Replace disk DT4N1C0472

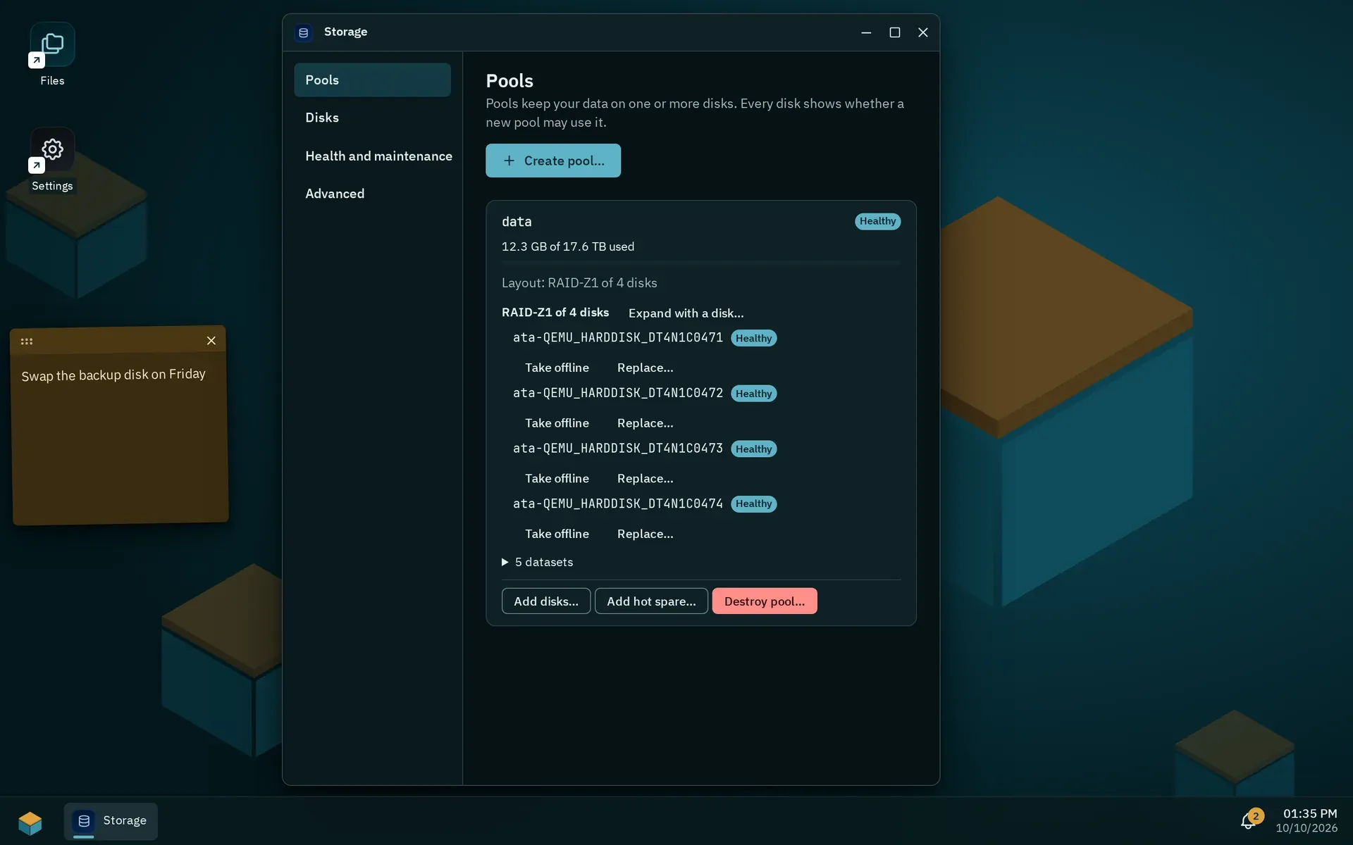pos(645,423)
